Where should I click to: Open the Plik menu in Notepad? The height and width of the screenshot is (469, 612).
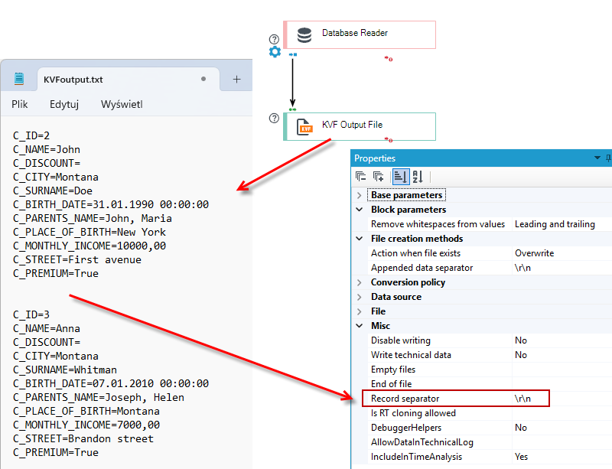pos(20,104)
